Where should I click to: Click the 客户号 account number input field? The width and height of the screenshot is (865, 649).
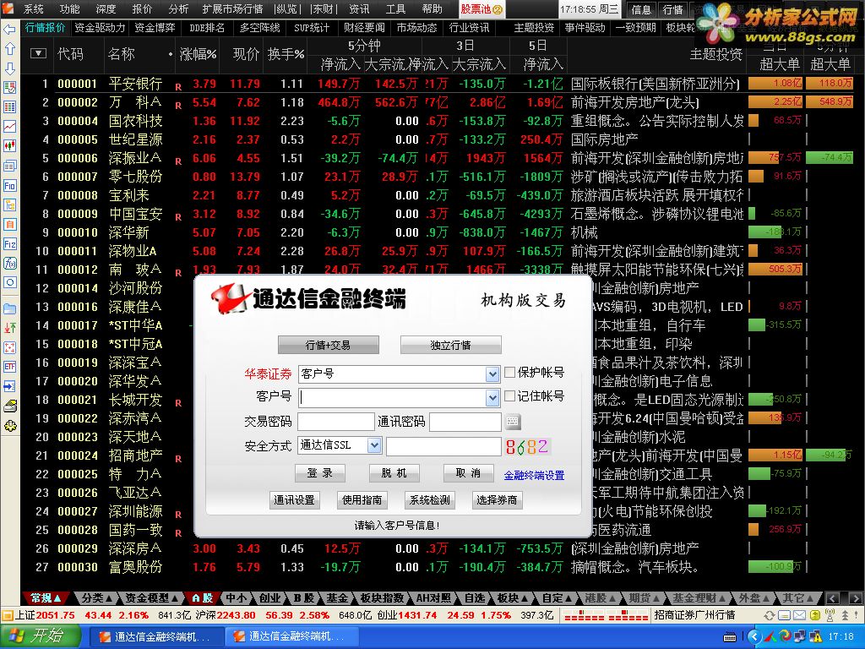[x=394, y=397]
